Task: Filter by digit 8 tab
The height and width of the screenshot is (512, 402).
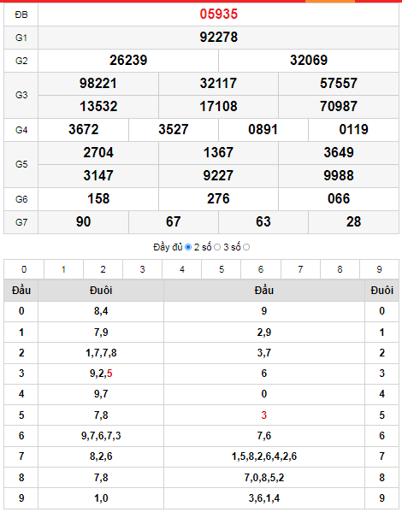Action: (x=340, y=269)
